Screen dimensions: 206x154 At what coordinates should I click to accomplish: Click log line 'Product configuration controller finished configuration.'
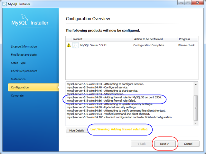[x=119, y=117]
